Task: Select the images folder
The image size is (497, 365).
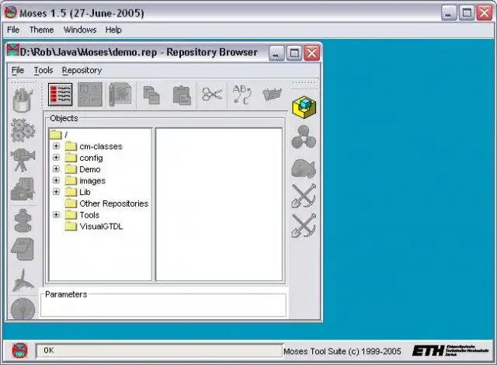Action: [85, 181]
